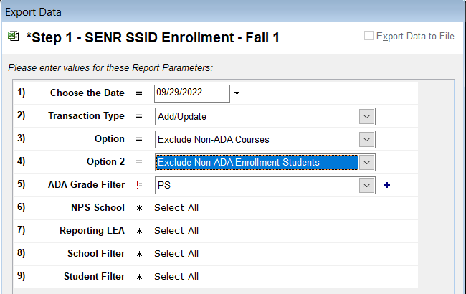This screenshot has height=294, width=466.
Task: Click the asterisk operator for Student Filter
Action: [139, 277]
